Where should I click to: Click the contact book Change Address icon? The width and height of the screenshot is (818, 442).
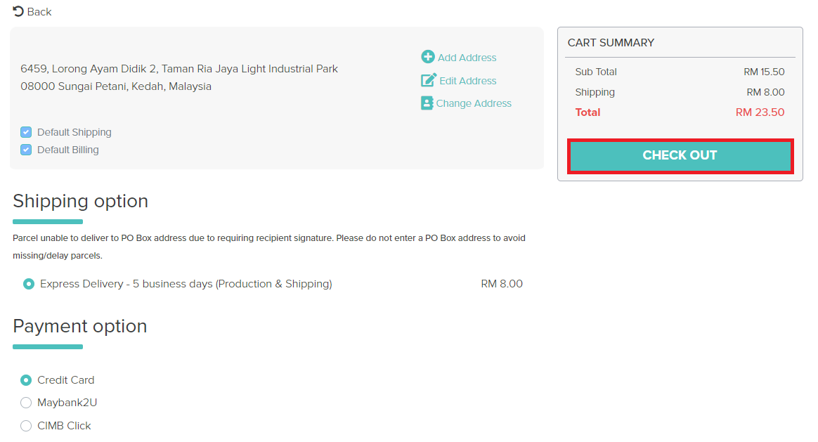click(427, 103)
